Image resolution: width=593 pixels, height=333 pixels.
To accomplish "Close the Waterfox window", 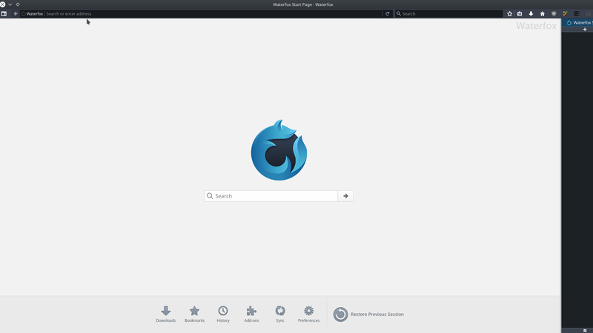I will 3,4.
